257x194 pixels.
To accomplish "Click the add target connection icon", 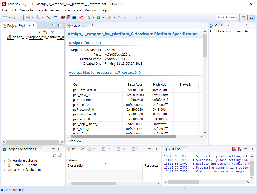I will click(x=54, y=155).
